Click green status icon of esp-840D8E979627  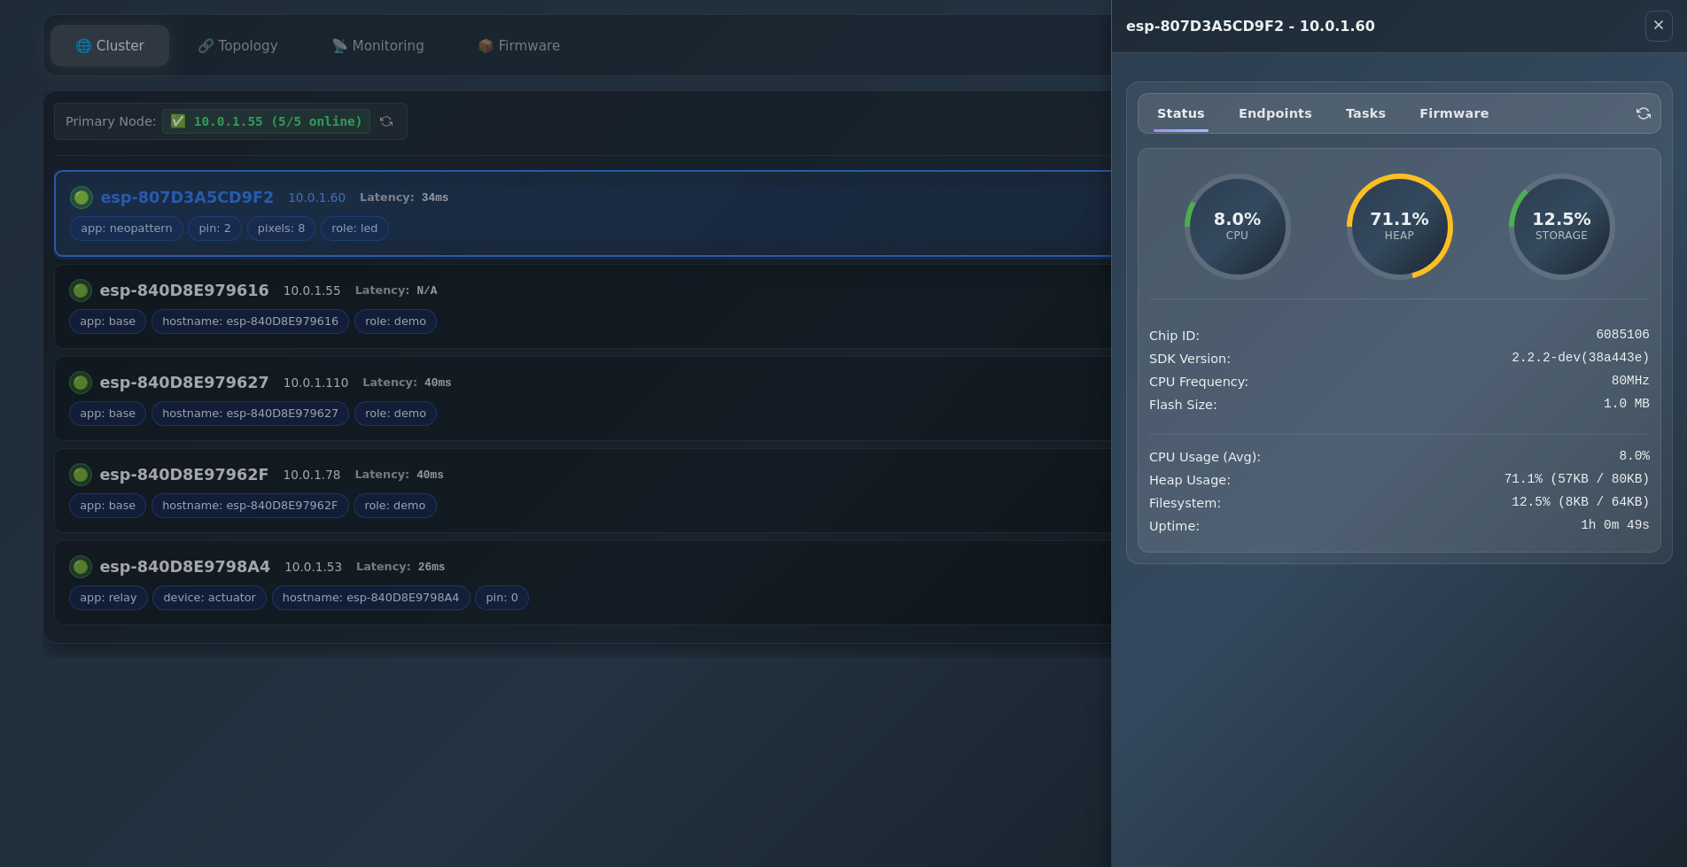(81, 383)
